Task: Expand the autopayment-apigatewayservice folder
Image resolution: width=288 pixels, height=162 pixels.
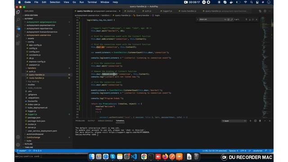Action: point(41,22)
